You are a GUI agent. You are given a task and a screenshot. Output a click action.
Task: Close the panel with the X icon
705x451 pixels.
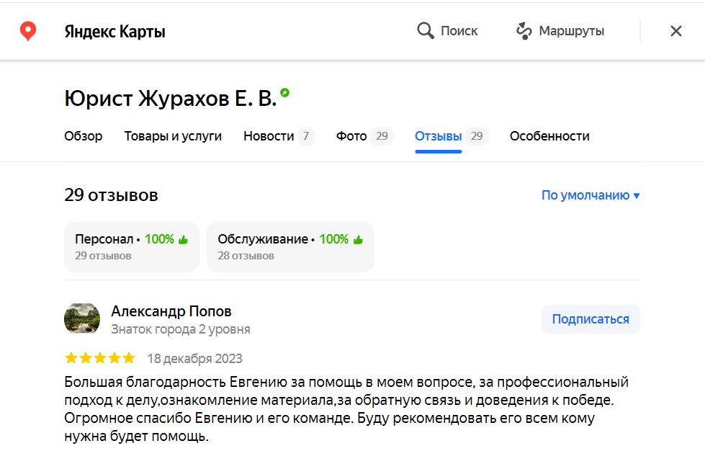(x=675, y=31)
